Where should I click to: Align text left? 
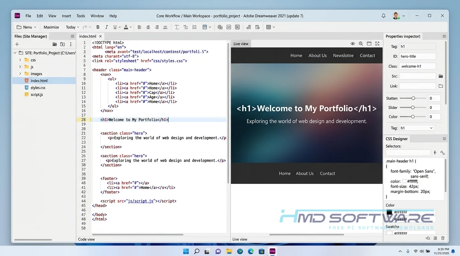point(139,27)
